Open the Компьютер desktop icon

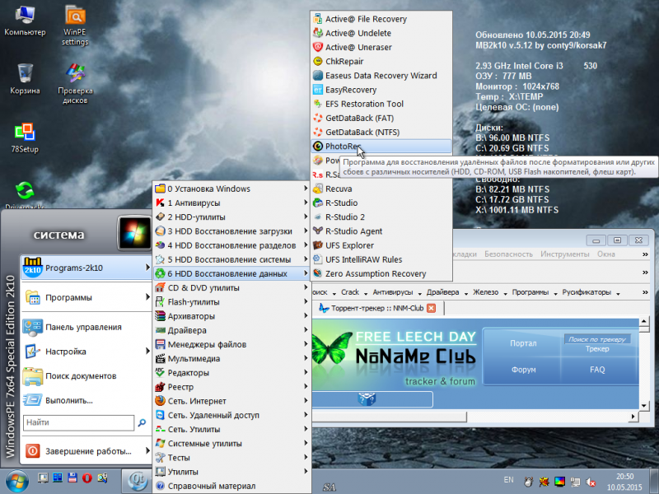coord(25,20)
